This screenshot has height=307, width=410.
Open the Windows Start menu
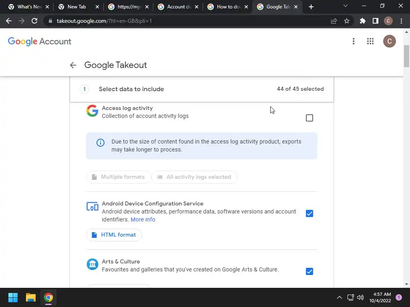(13, 297)
